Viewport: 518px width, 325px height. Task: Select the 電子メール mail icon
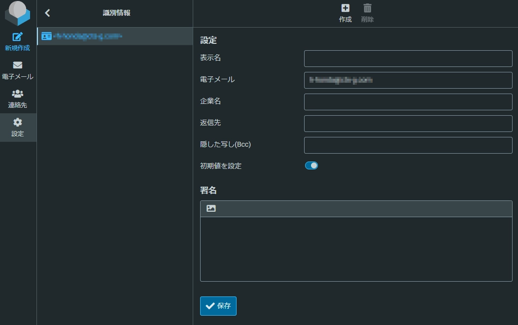point(18,65)
